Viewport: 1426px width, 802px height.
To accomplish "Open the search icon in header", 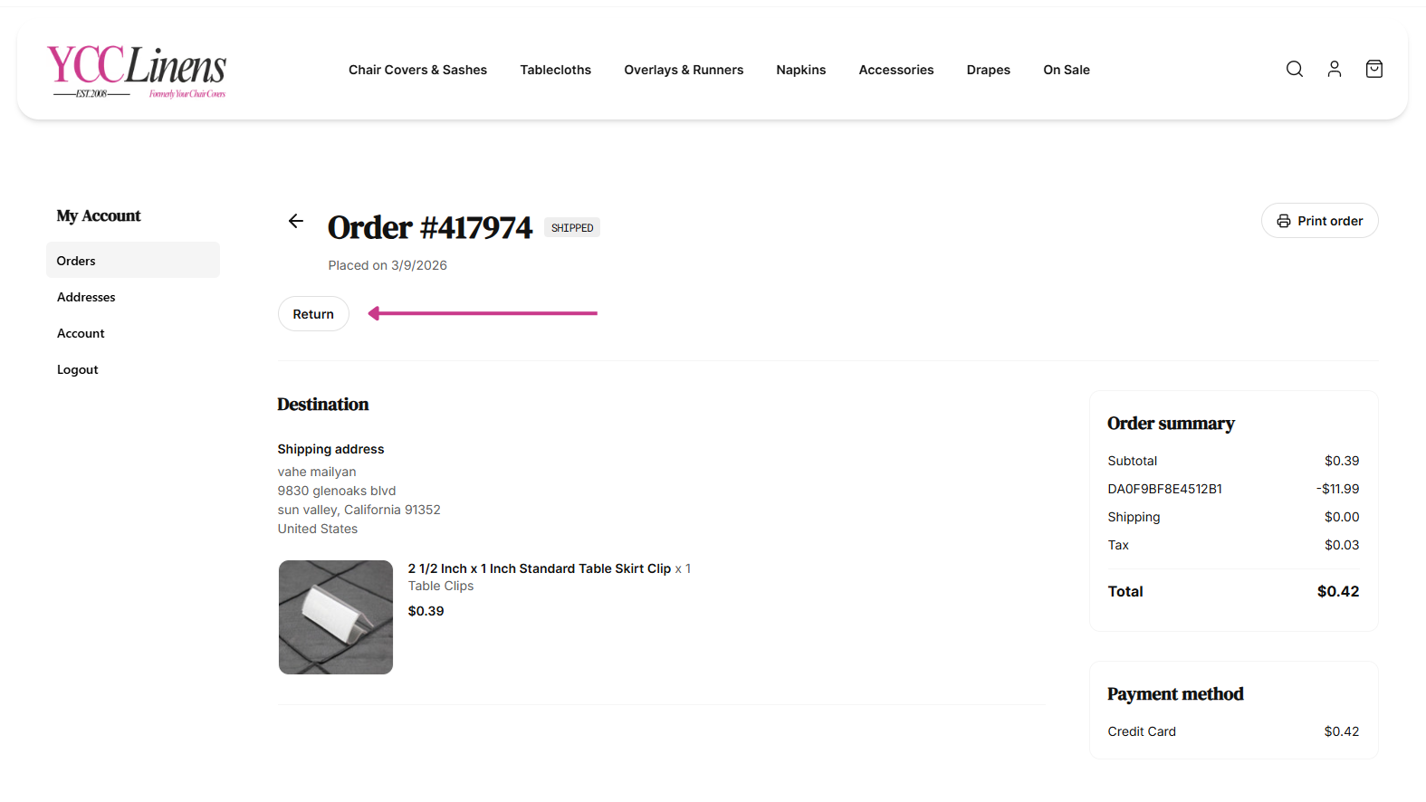I will coord(1295,69).
